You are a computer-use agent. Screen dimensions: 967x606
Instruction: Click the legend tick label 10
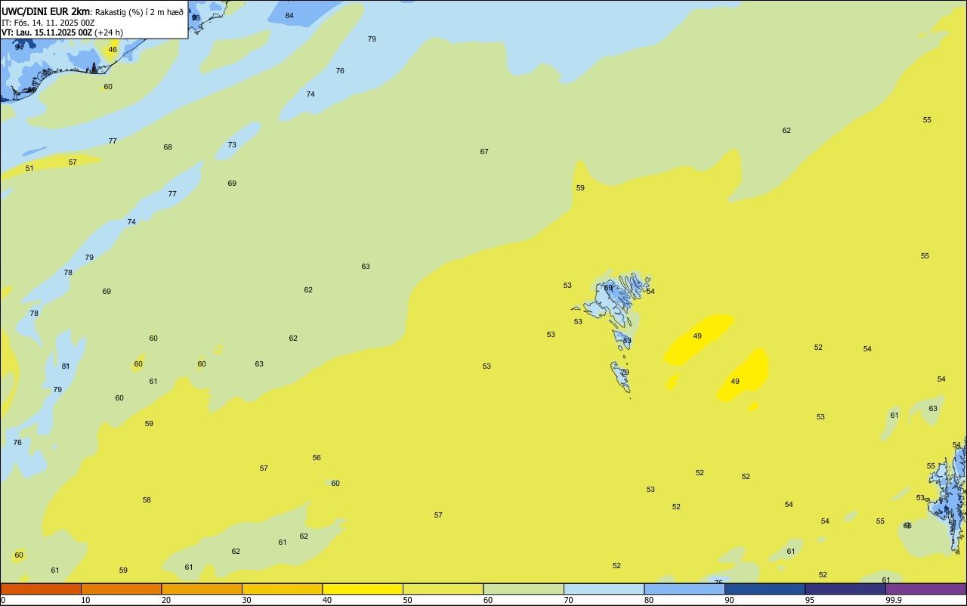[x=85, y=600]
